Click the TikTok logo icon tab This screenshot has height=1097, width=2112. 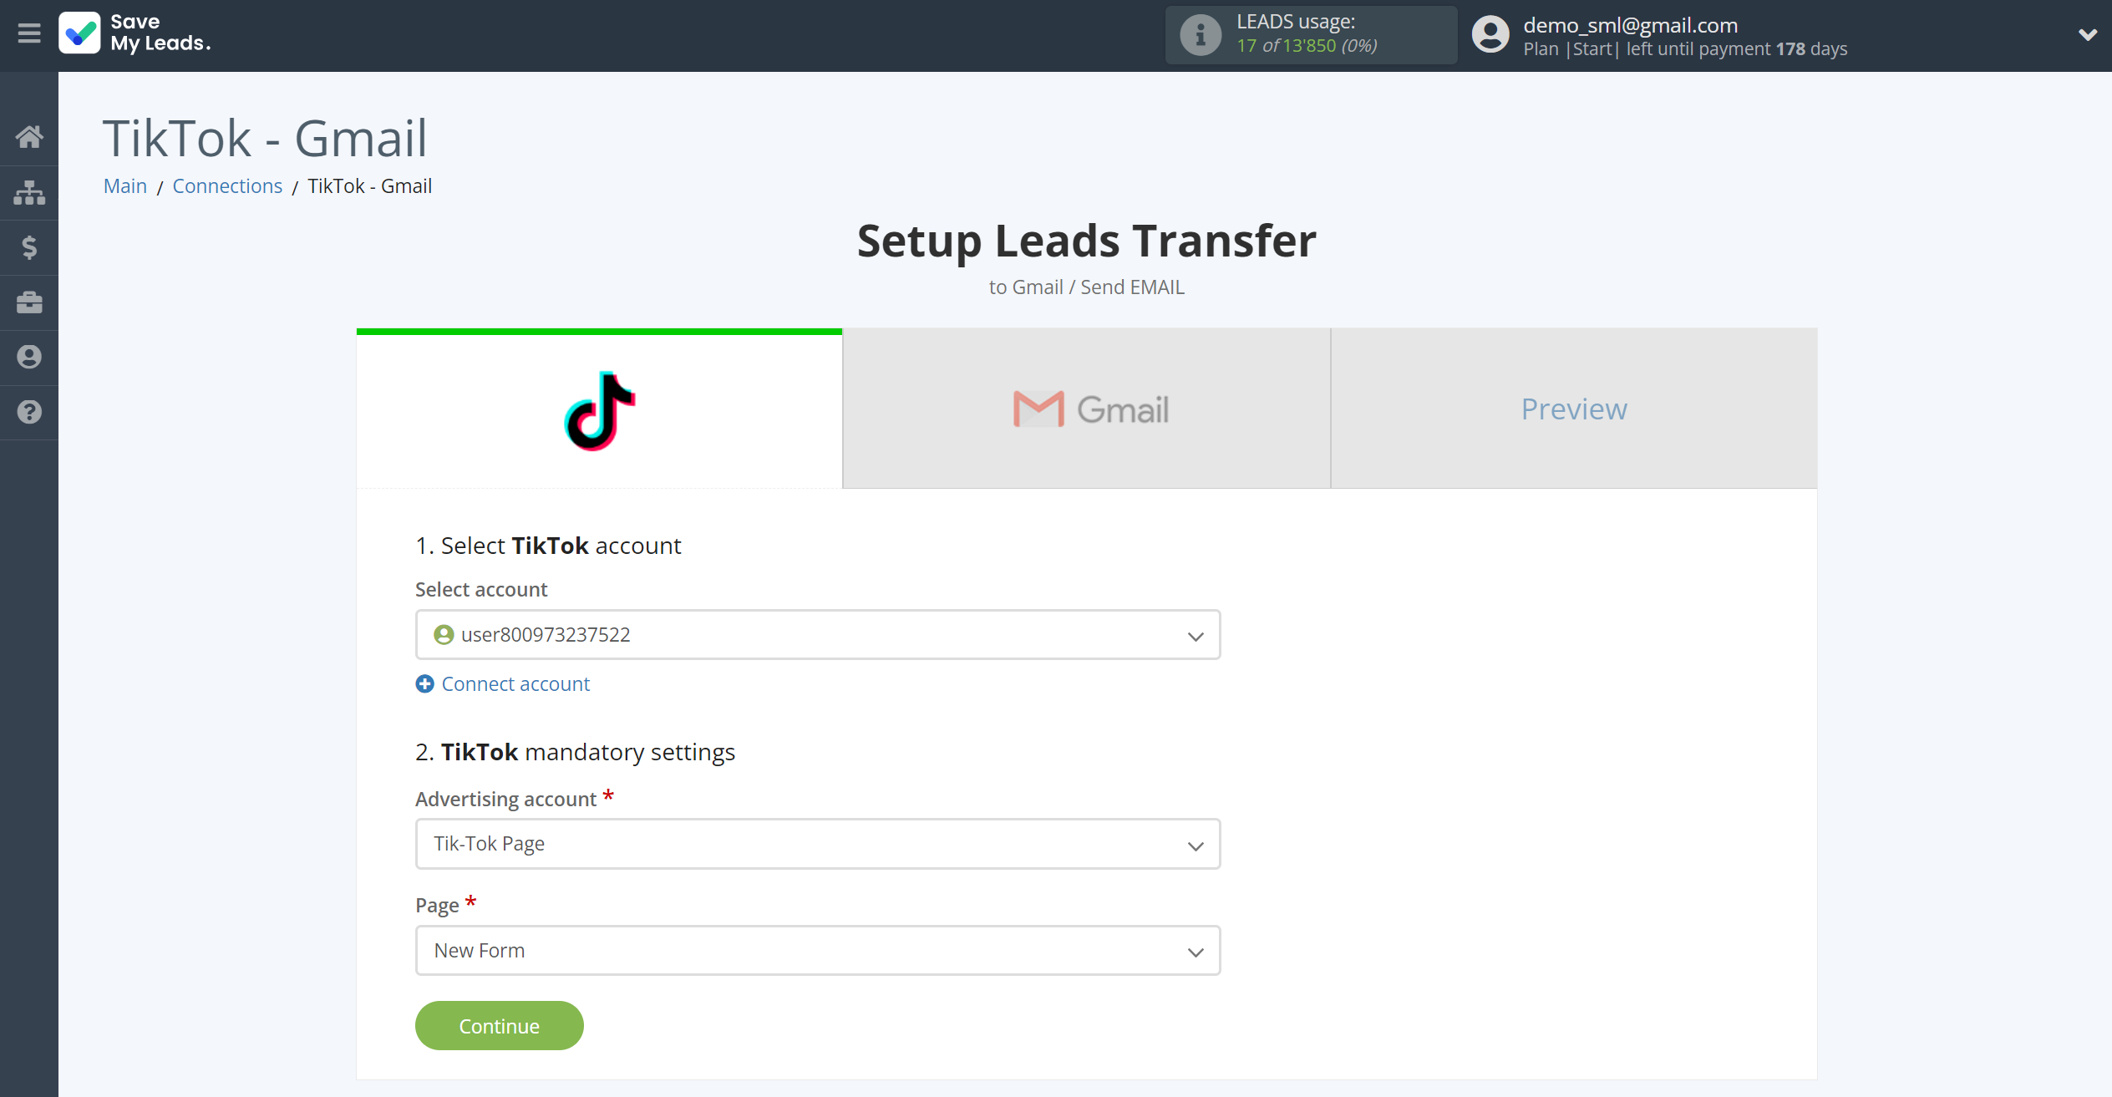(601, 409)
